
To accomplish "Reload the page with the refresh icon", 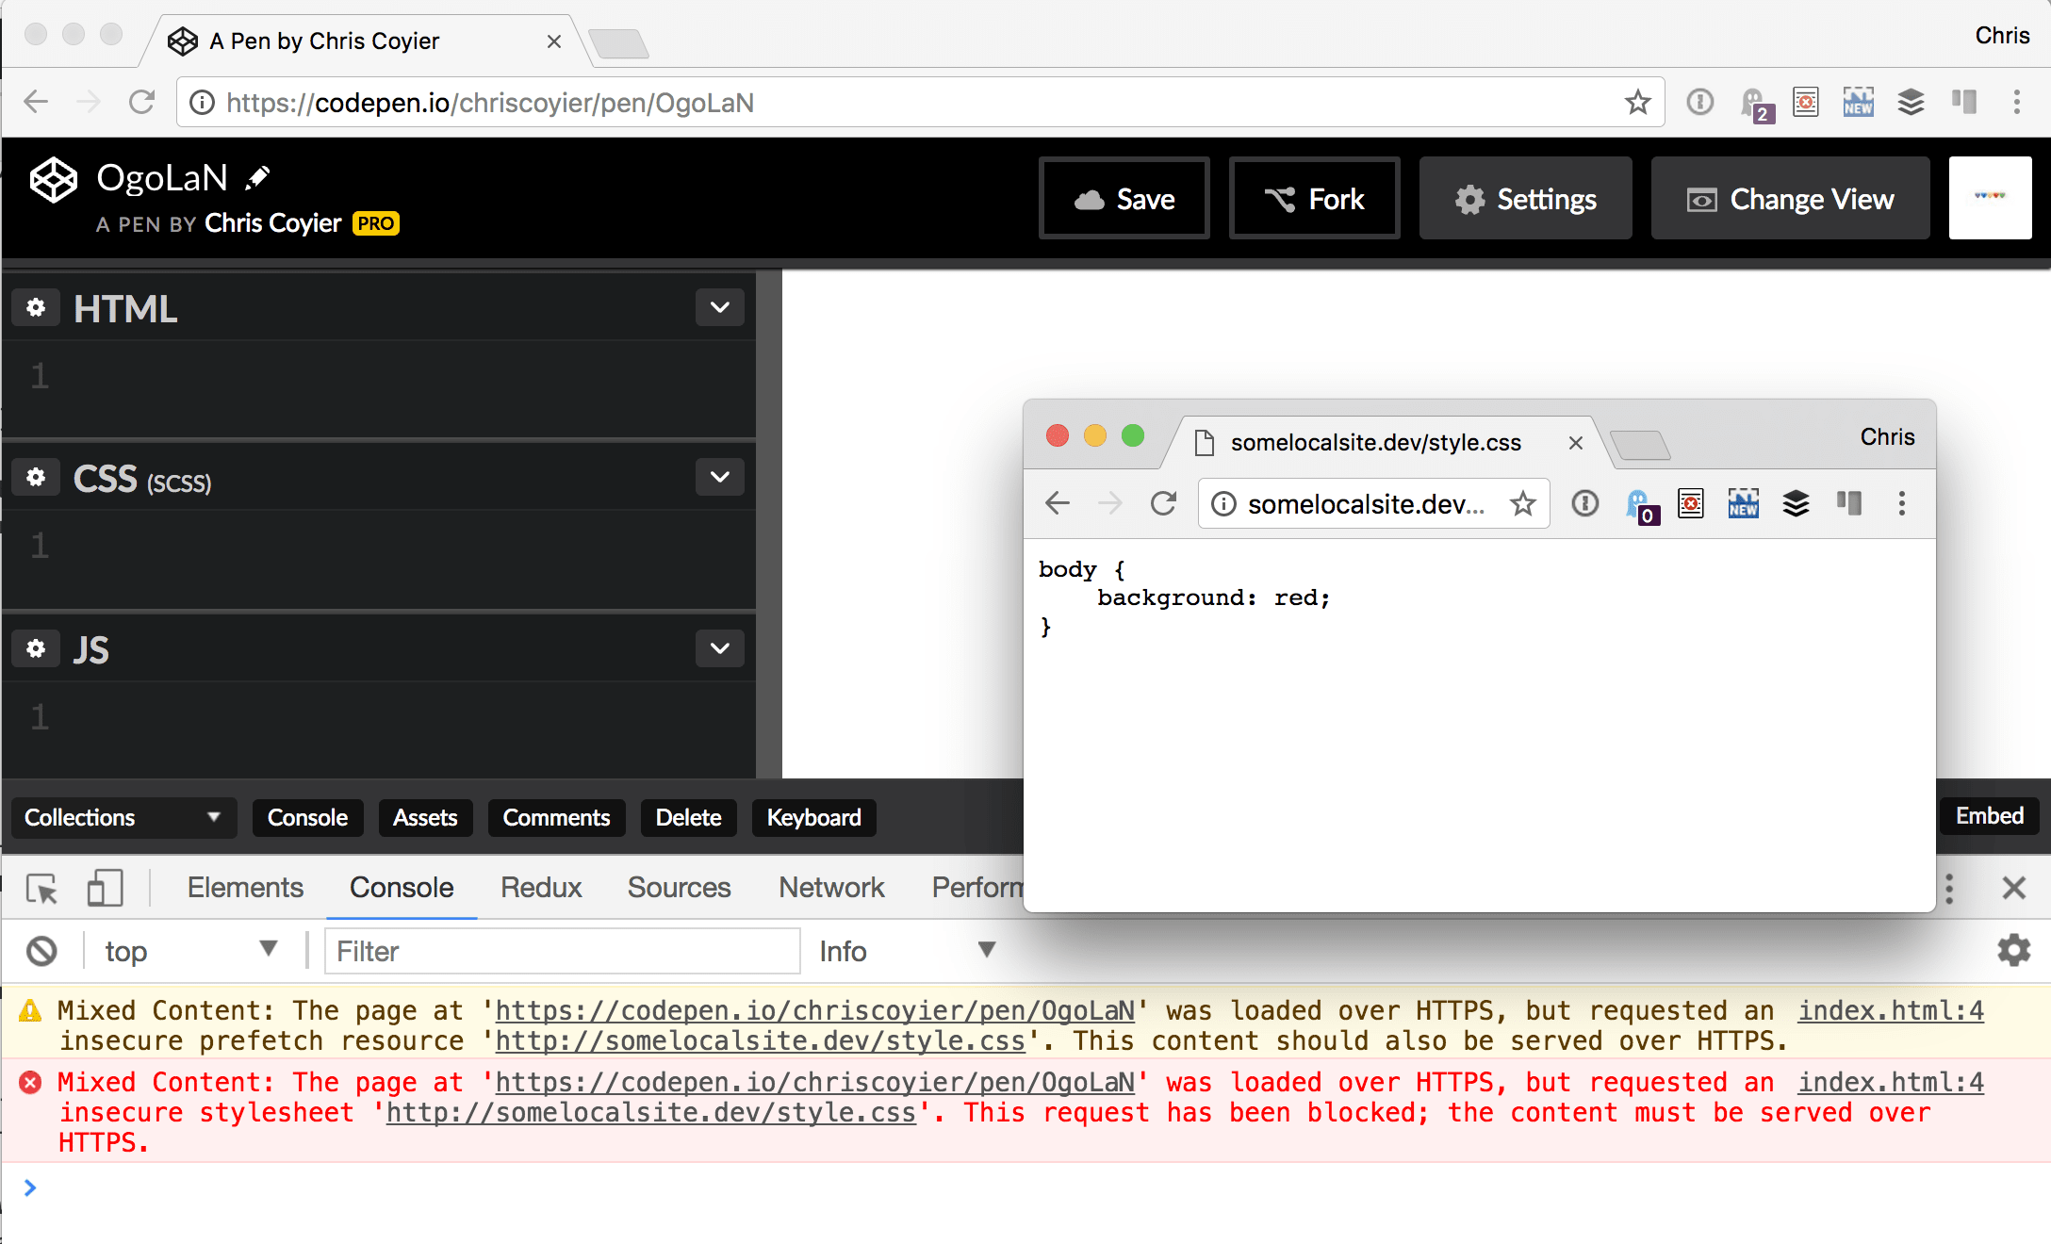I will pyautogui.click(x=141, y=102).
